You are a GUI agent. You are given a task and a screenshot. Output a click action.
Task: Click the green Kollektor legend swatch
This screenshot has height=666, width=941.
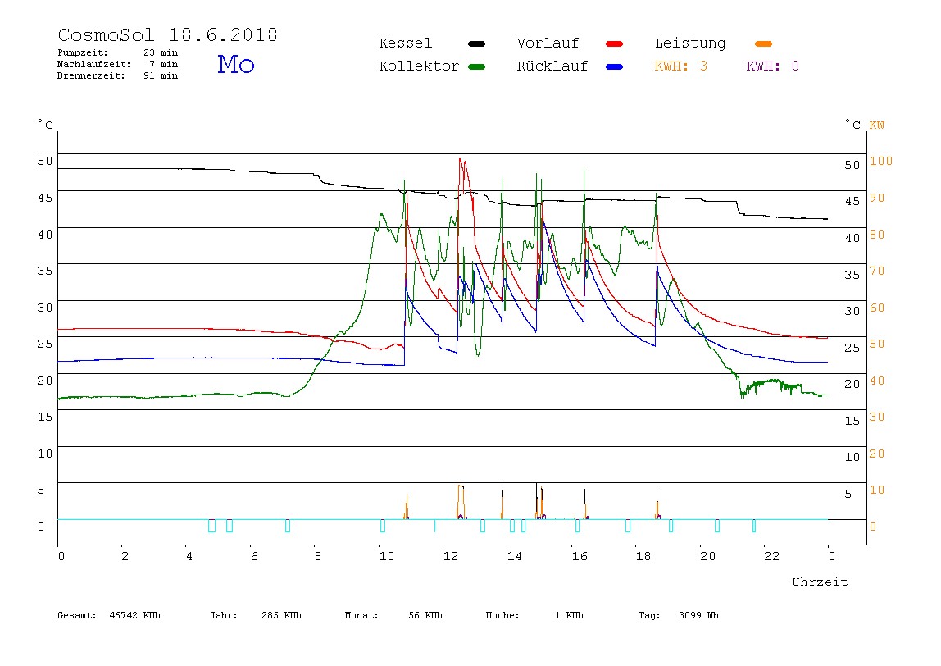pos(476,66)
